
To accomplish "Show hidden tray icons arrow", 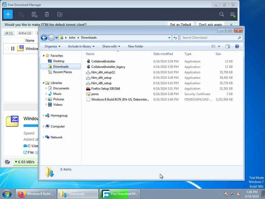I will pos(220,194).
